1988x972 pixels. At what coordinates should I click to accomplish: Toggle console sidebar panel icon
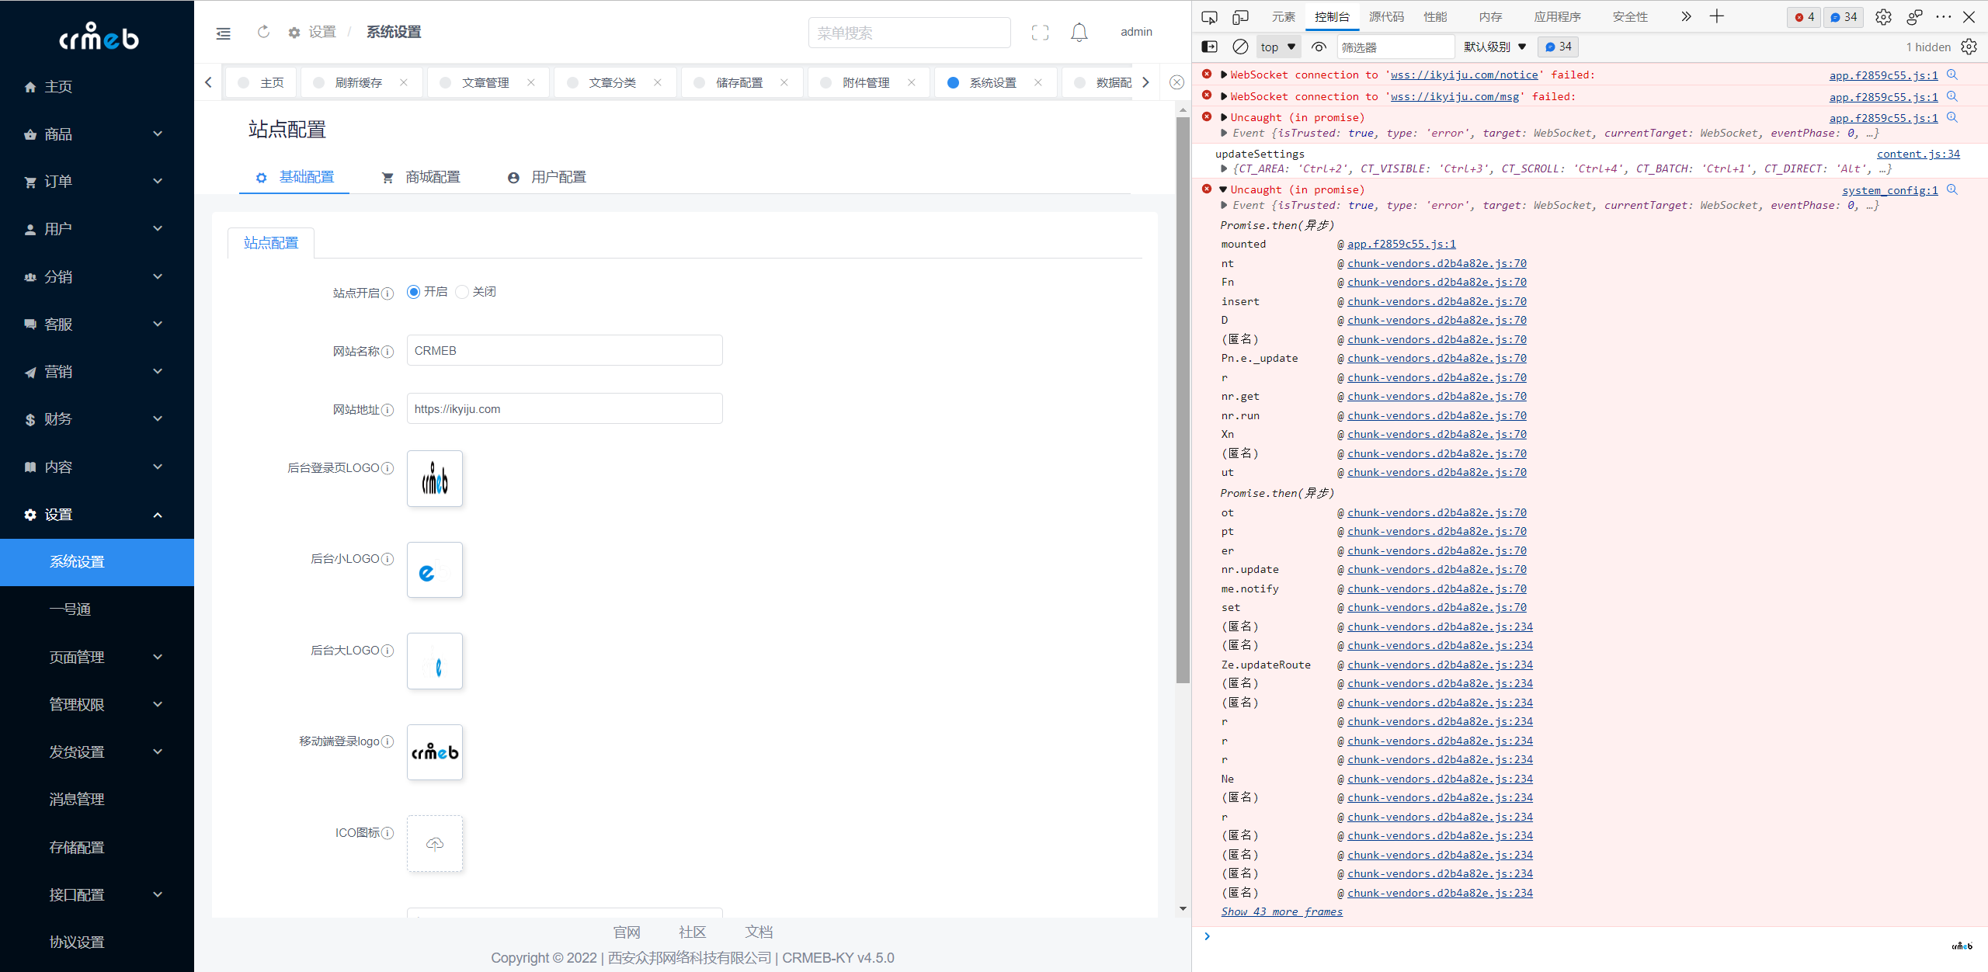coord(1209,47)
